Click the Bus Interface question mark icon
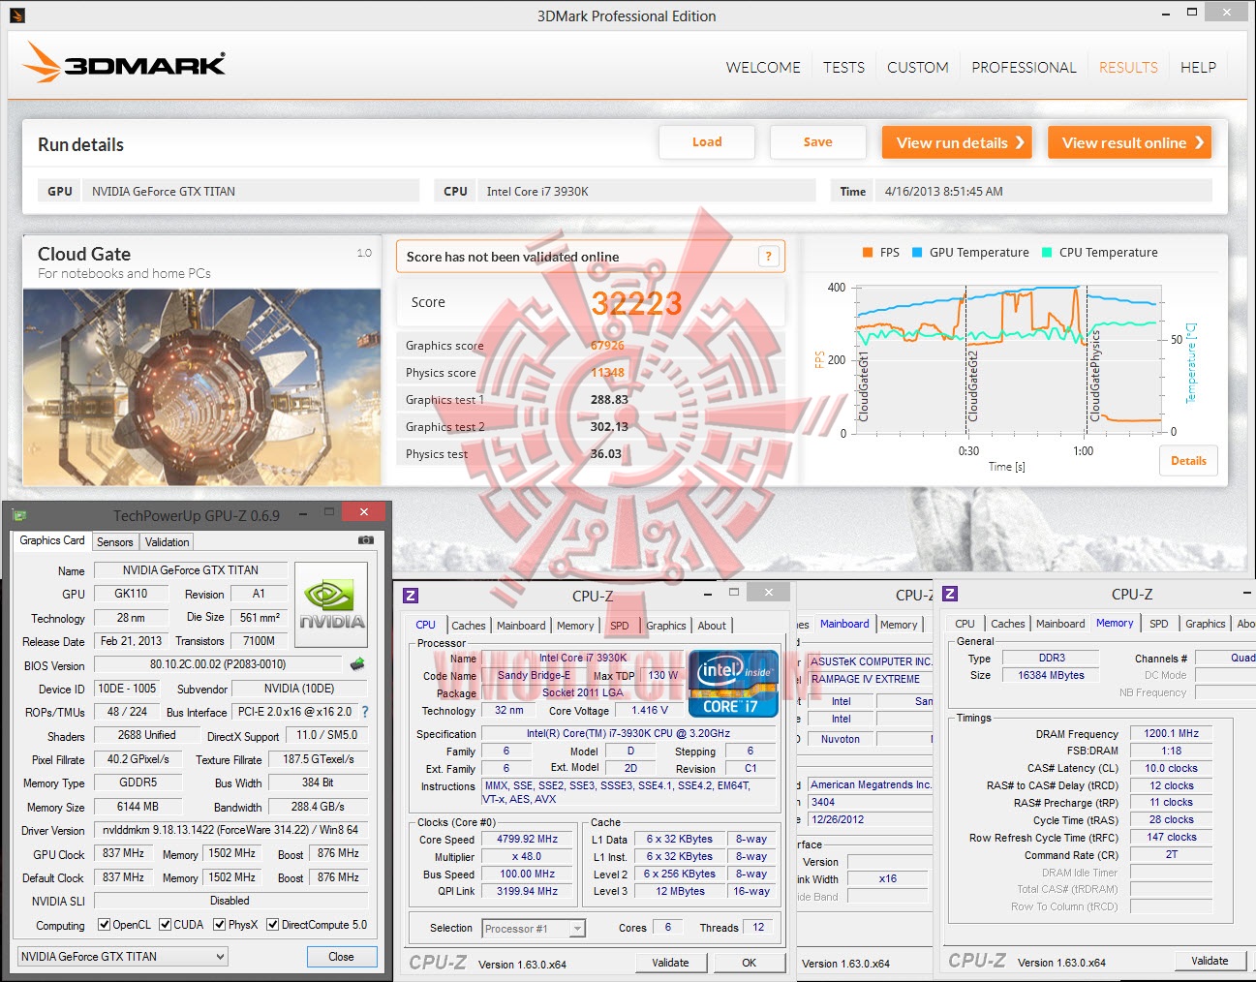1256x982 pixels. (365, 712)
